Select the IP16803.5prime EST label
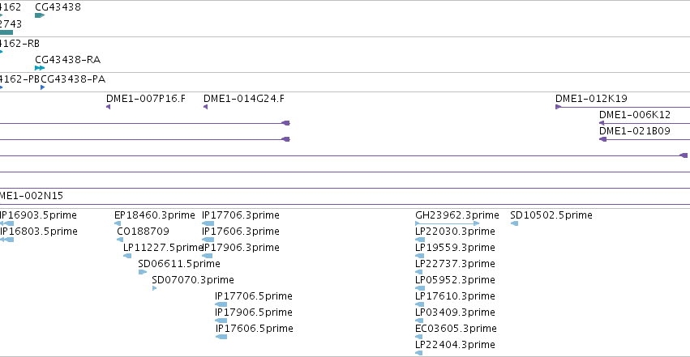Screen dimensions: 690x357 [39, 232]
